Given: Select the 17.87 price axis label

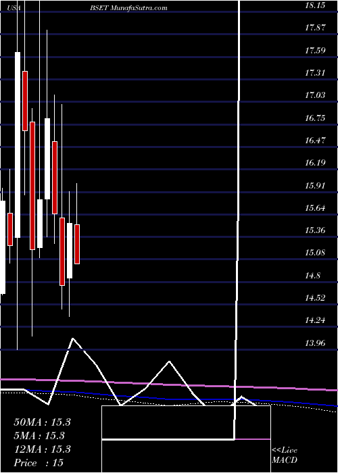Looking at the screenshot, I should pyautogui.click(x=315, y=28).
